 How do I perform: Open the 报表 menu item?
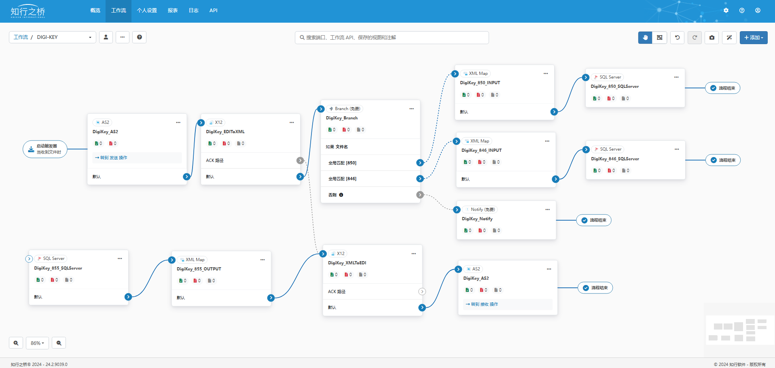tap(173, 11)
